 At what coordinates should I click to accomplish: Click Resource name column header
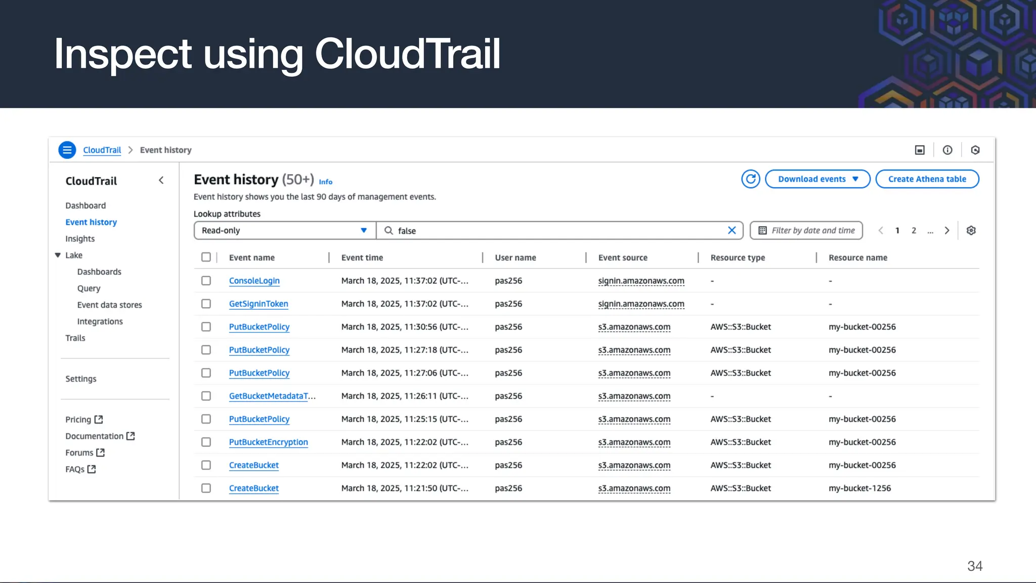point(858,257)
